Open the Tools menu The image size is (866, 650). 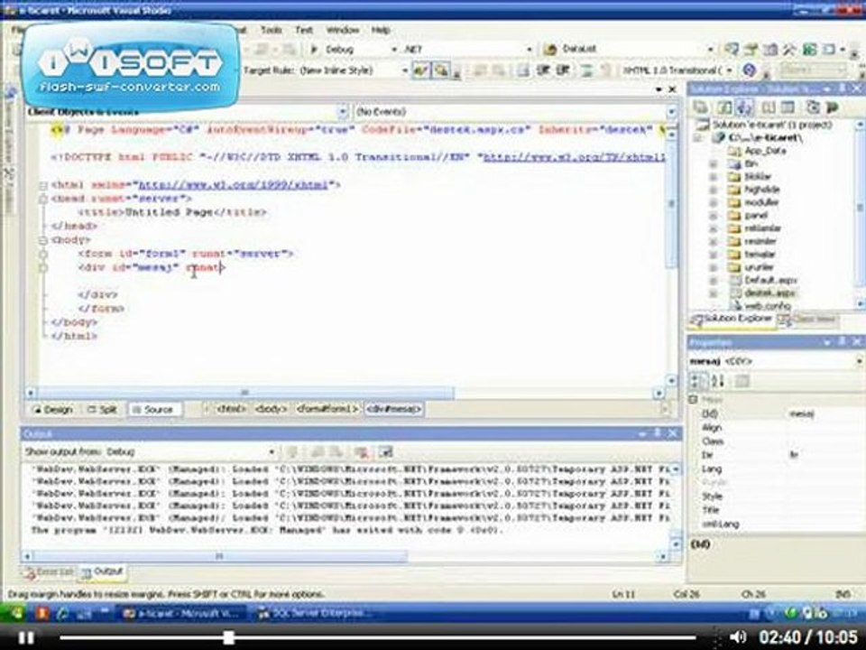(x=272, y=30)
